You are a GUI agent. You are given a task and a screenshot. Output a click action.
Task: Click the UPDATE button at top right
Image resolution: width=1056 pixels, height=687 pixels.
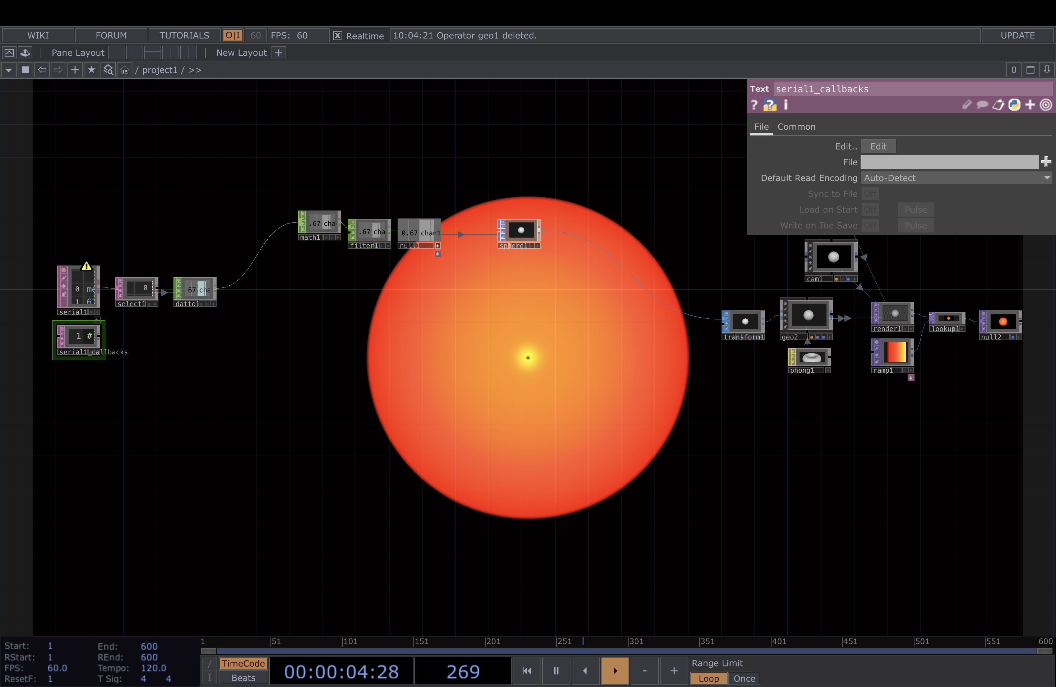[x=1018, y=36]
